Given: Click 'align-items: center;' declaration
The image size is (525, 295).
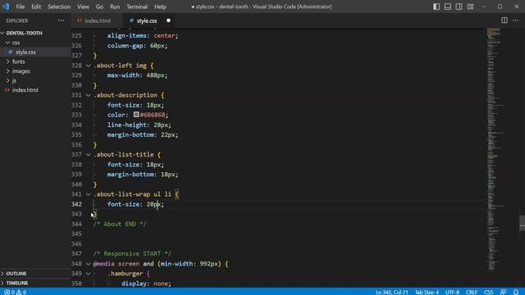Looking at the screenshot, I should click(x=143, y=36).
